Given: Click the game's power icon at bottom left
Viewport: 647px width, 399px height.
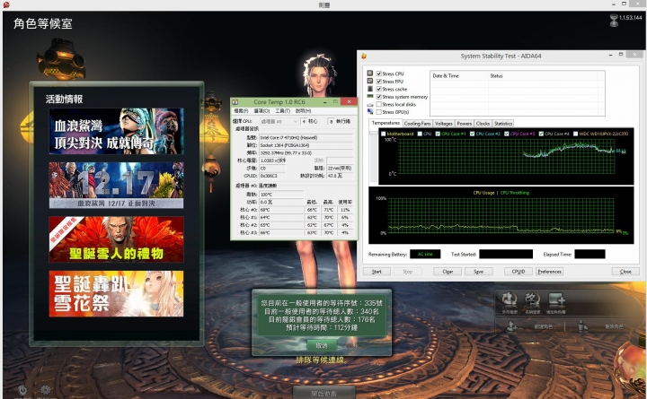Looking at the screenshot, I should point(22,389).
